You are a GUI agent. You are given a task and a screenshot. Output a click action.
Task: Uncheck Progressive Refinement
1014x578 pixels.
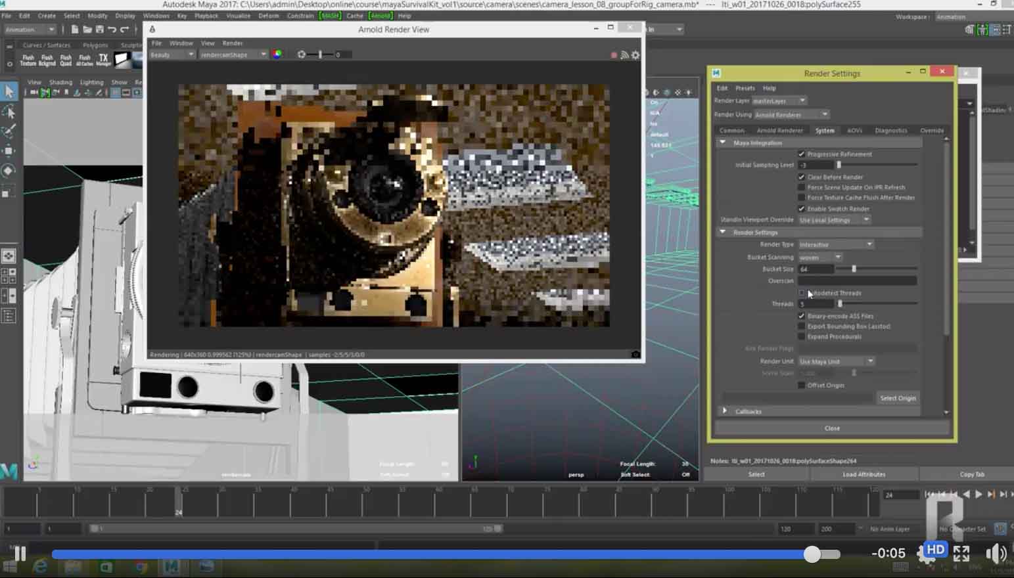coord(802,154)
